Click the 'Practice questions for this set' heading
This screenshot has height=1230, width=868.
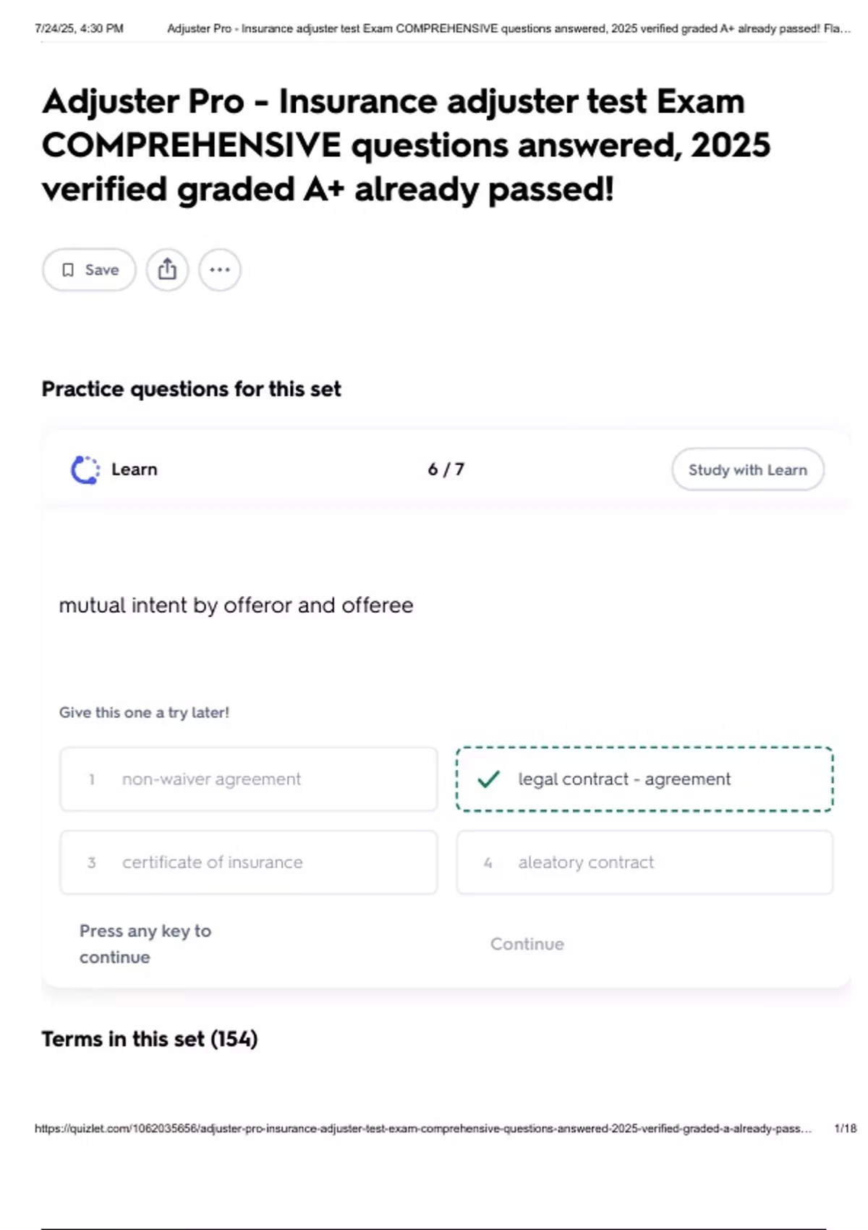pos(191,389)
